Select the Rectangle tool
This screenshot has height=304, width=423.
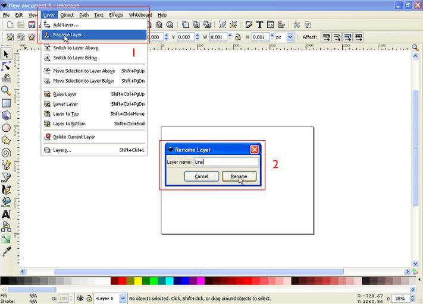click(6, 103)
